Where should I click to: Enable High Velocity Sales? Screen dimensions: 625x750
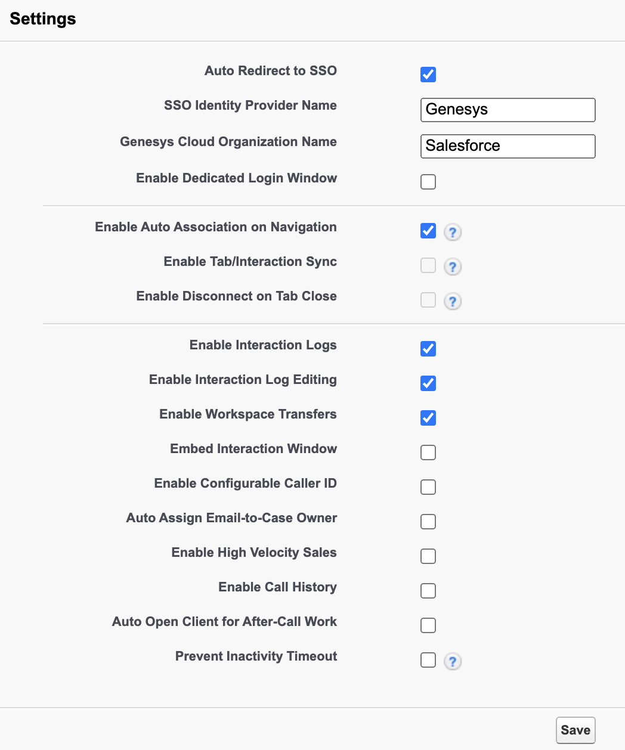click(428, 556)
